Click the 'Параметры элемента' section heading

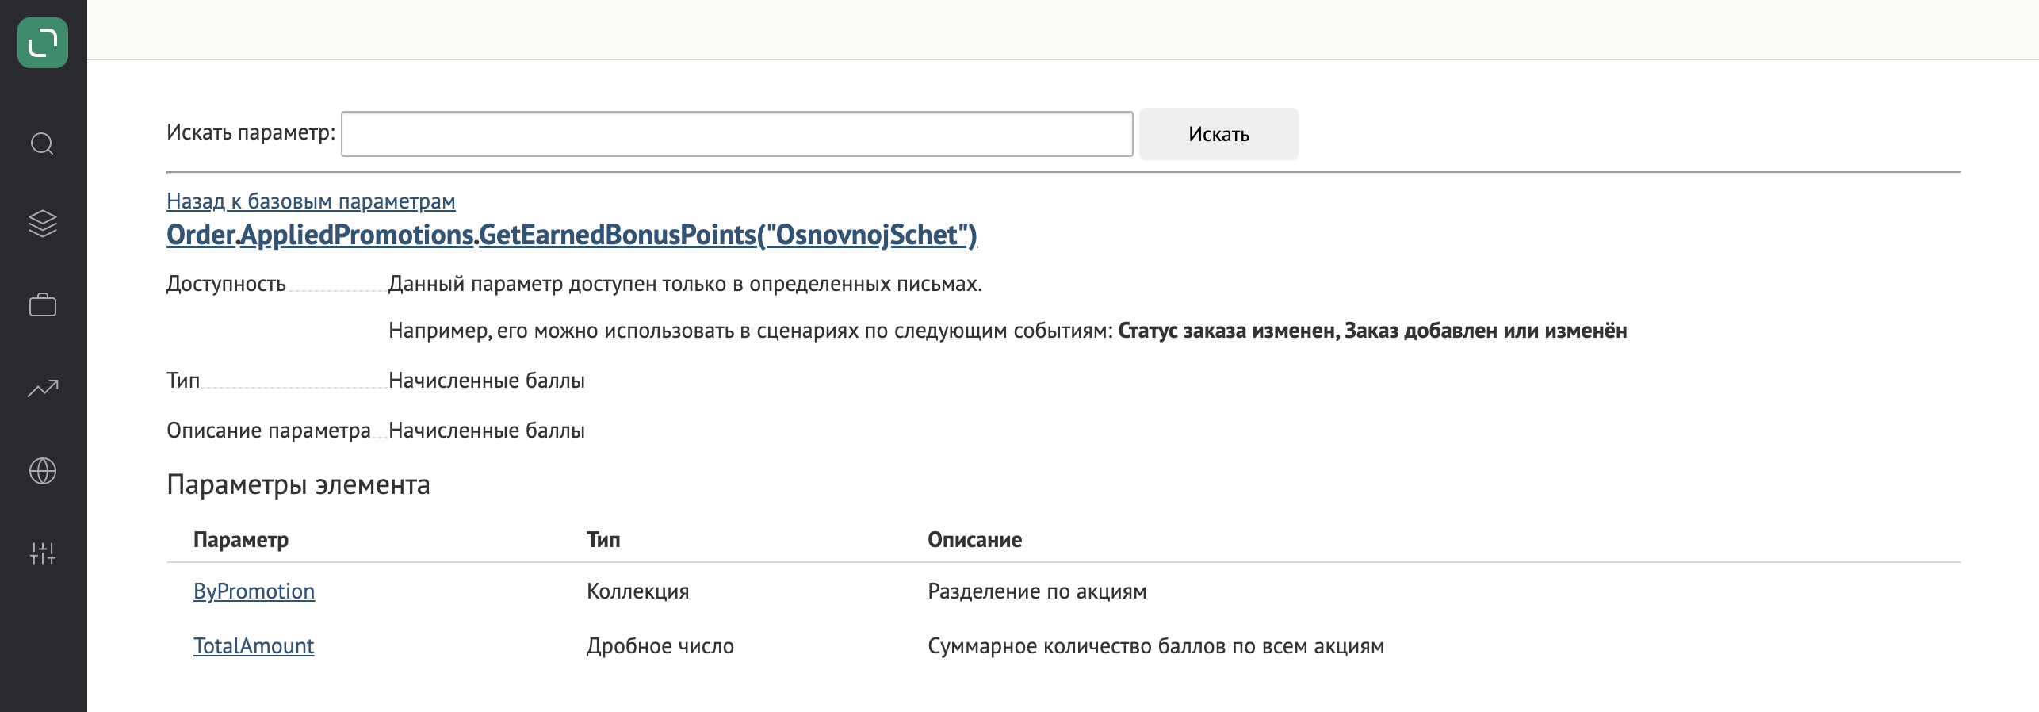tap(298, 484)
